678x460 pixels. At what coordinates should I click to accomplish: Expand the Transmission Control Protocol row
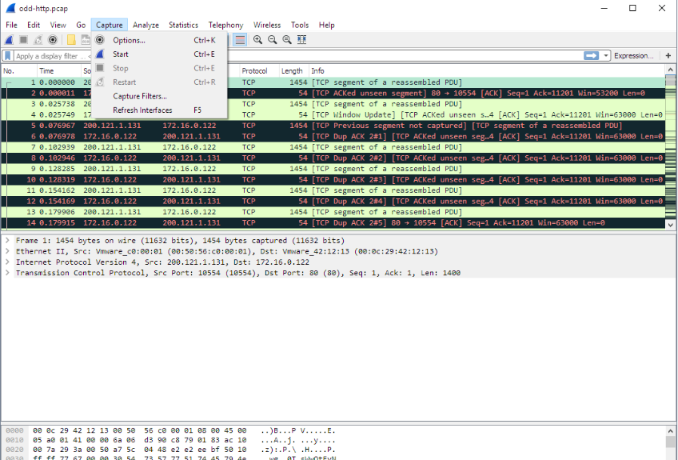(7, 273)
